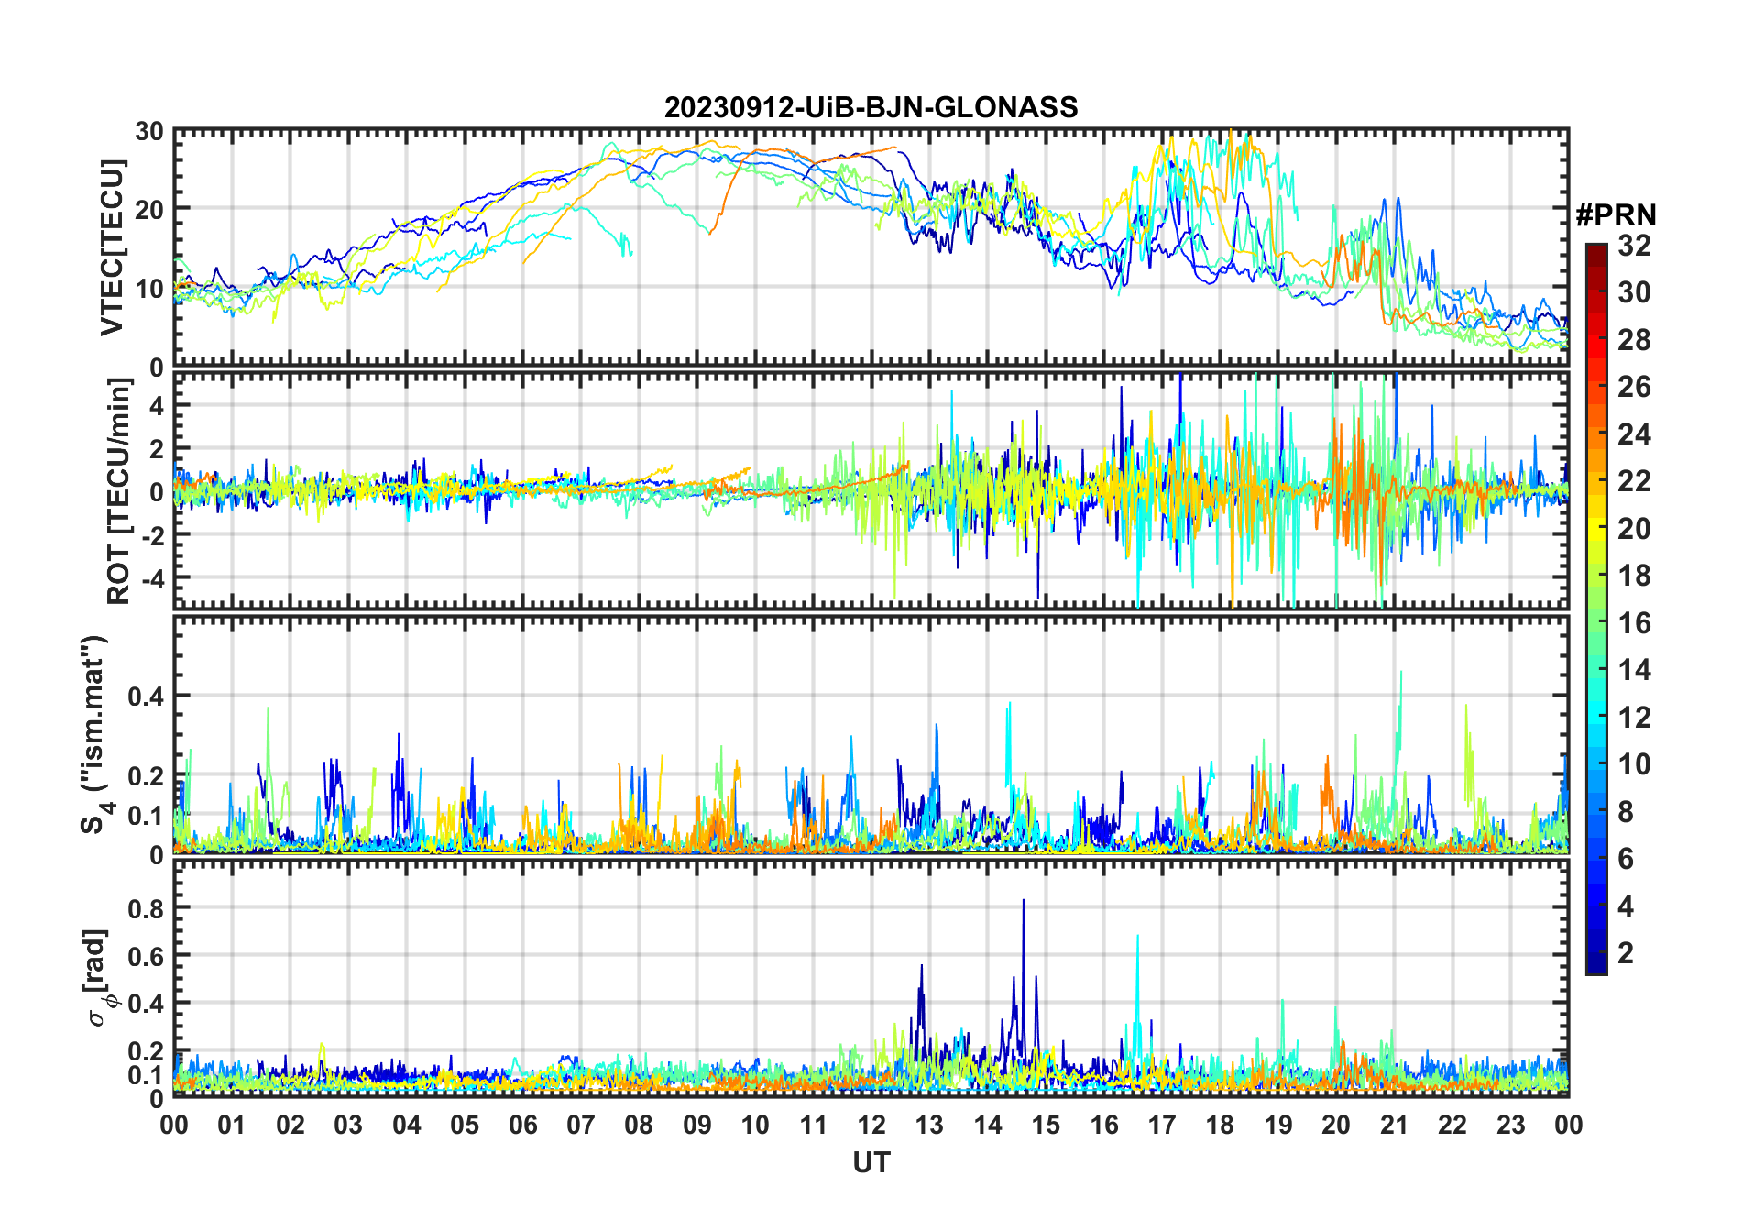Click the S4 ("ism.mat") axis label
Image resolution: width=1743 pixels, height=1219 pixels.
click(94, 735)
